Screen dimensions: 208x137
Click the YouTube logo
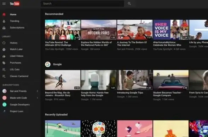coord(15,4)
